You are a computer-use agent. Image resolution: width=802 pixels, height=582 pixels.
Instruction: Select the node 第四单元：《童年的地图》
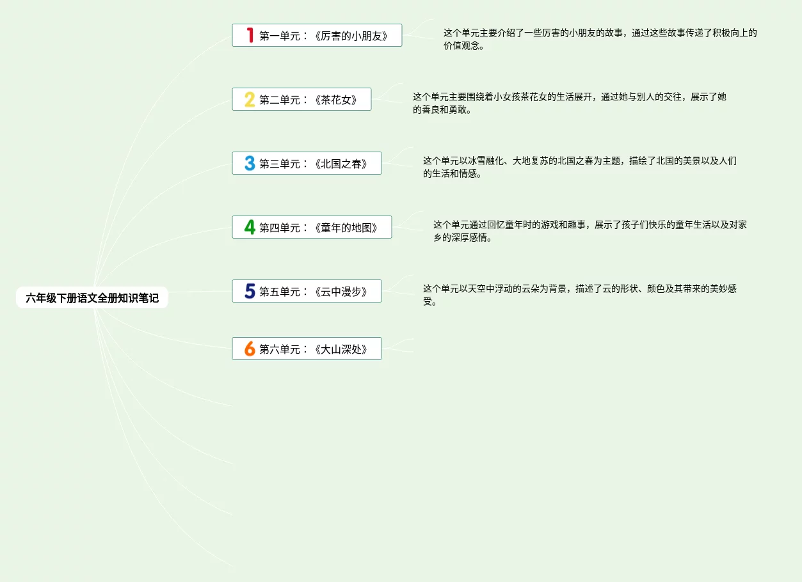(x=312, y=227)
